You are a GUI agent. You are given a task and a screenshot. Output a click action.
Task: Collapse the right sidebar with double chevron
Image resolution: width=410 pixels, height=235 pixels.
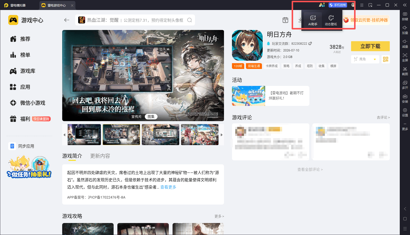(x=405, y=5)
